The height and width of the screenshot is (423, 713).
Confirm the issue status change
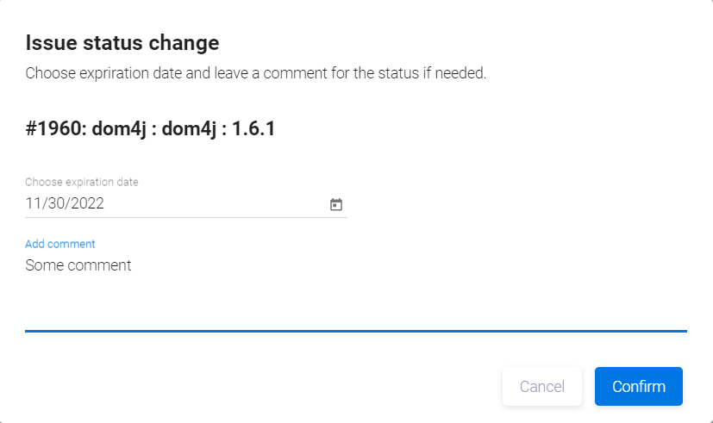coord(638,386)
